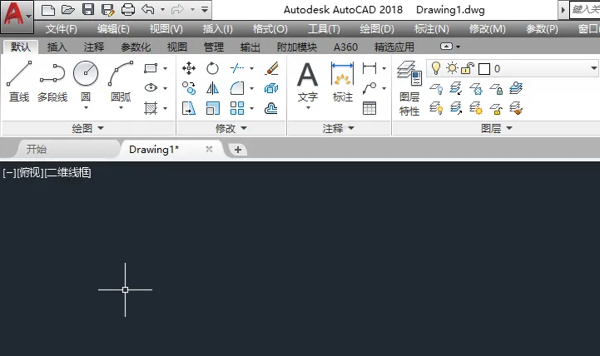Click the Undo arrow icon

pos(148,9)
